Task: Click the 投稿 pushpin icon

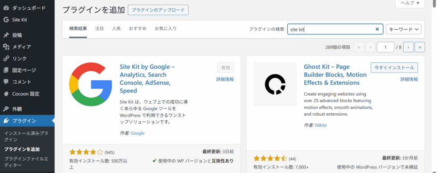Action: pyautogui.click(x=6, y=35)
